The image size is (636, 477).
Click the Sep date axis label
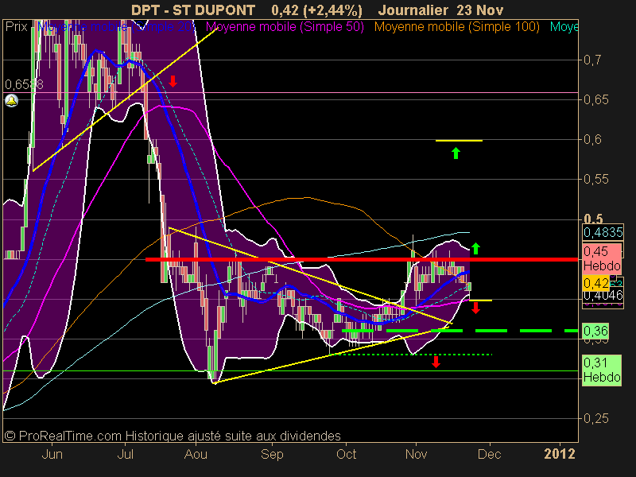pos(272,454)
